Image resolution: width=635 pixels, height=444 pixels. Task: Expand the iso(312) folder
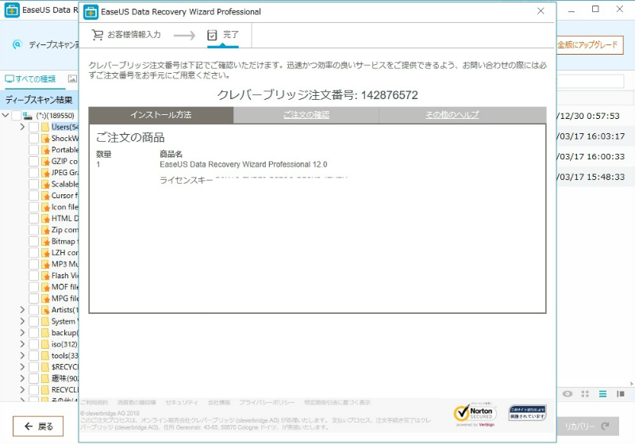pos(22,344)
